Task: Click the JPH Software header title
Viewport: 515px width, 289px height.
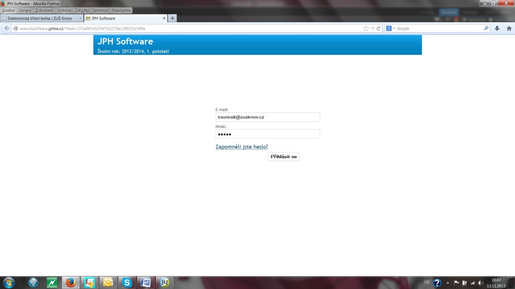Action: 125,42
